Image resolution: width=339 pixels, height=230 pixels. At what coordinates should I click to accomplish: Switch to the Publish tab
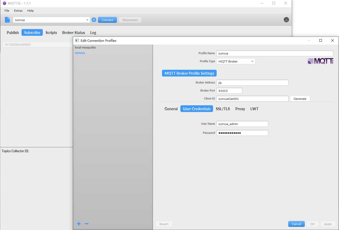tap(13, 32)
